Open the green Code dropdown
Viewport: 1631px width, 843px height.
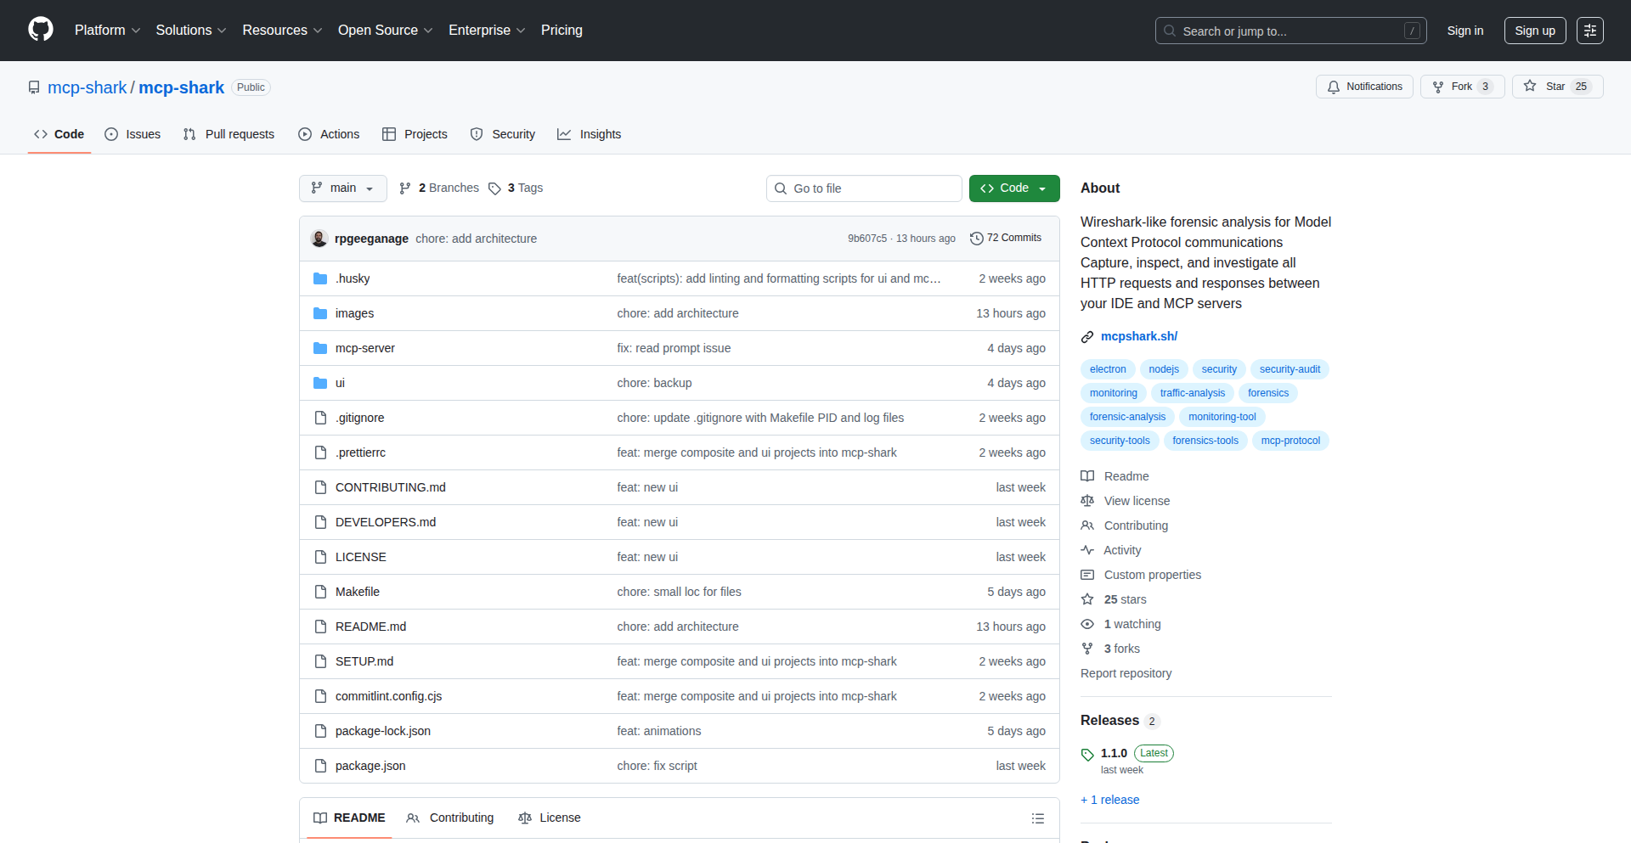(x=1013, y=188)
